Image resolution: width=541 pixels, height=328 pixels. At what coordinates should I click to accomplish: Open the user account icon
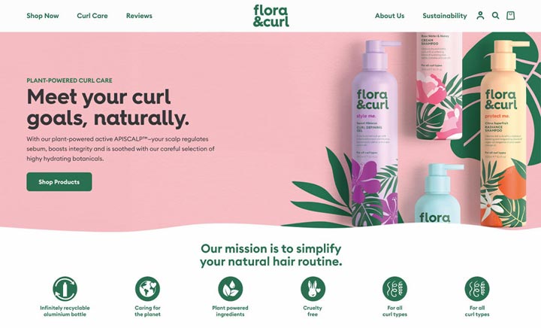[x=480, y=16]
